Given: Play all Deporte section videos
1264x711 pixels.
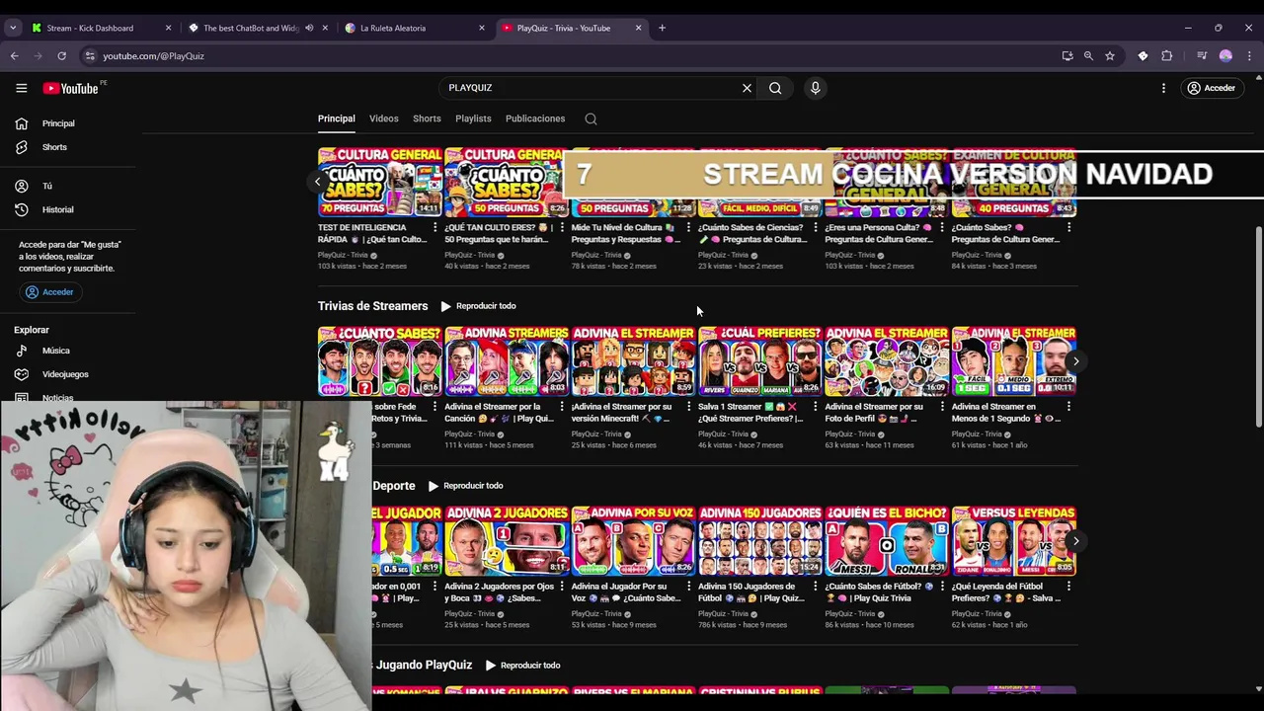Looking at the screenshot, I should click(465, 486).
